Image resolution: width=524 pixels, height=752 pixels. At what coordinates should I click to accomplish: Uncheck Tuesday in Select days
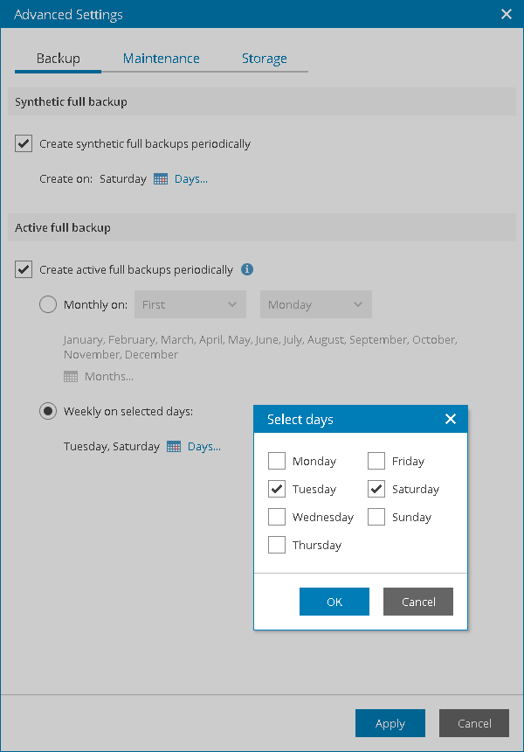point(277,489)
